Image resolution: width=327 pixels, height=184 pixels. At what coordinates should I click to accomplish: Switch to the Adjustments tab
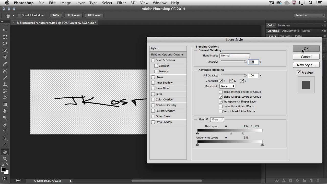coord(290,31)
